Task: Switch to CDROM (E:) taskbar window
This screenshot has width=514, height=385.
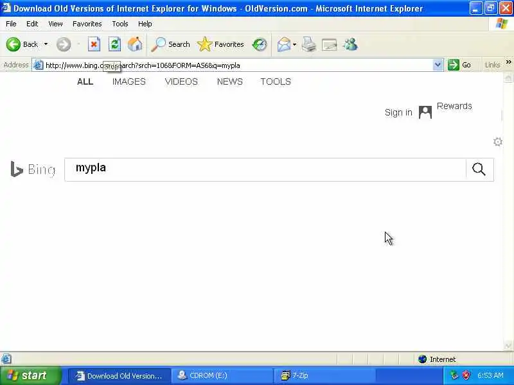Action: coord(223,375)
